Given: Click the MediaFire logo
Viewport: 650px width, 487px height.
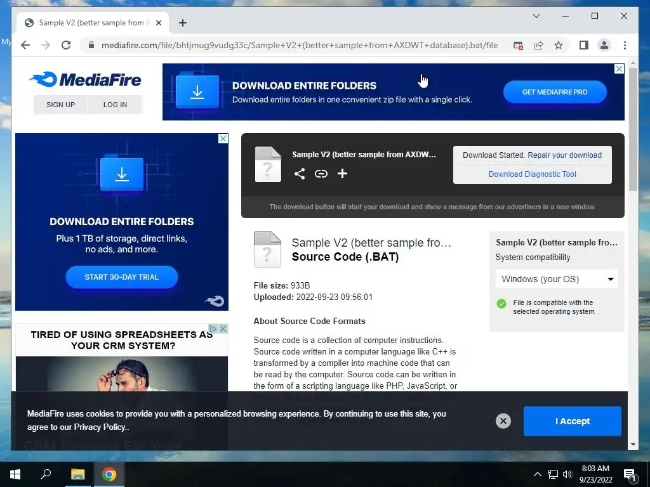Looking at the screenshot, I should [x=85, y=79].
